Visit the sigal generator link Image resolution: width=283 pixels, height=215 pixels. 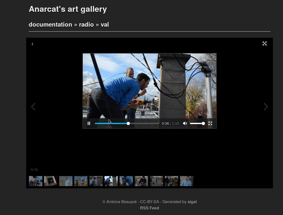(x=192, y=202)
